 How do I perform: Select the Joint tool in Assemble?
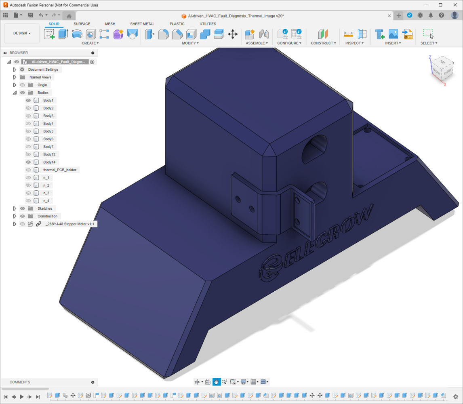[264, 34]
